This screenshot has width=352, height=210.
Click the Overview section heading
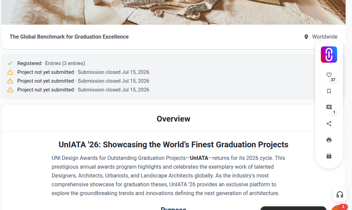(x=173, y=119)
